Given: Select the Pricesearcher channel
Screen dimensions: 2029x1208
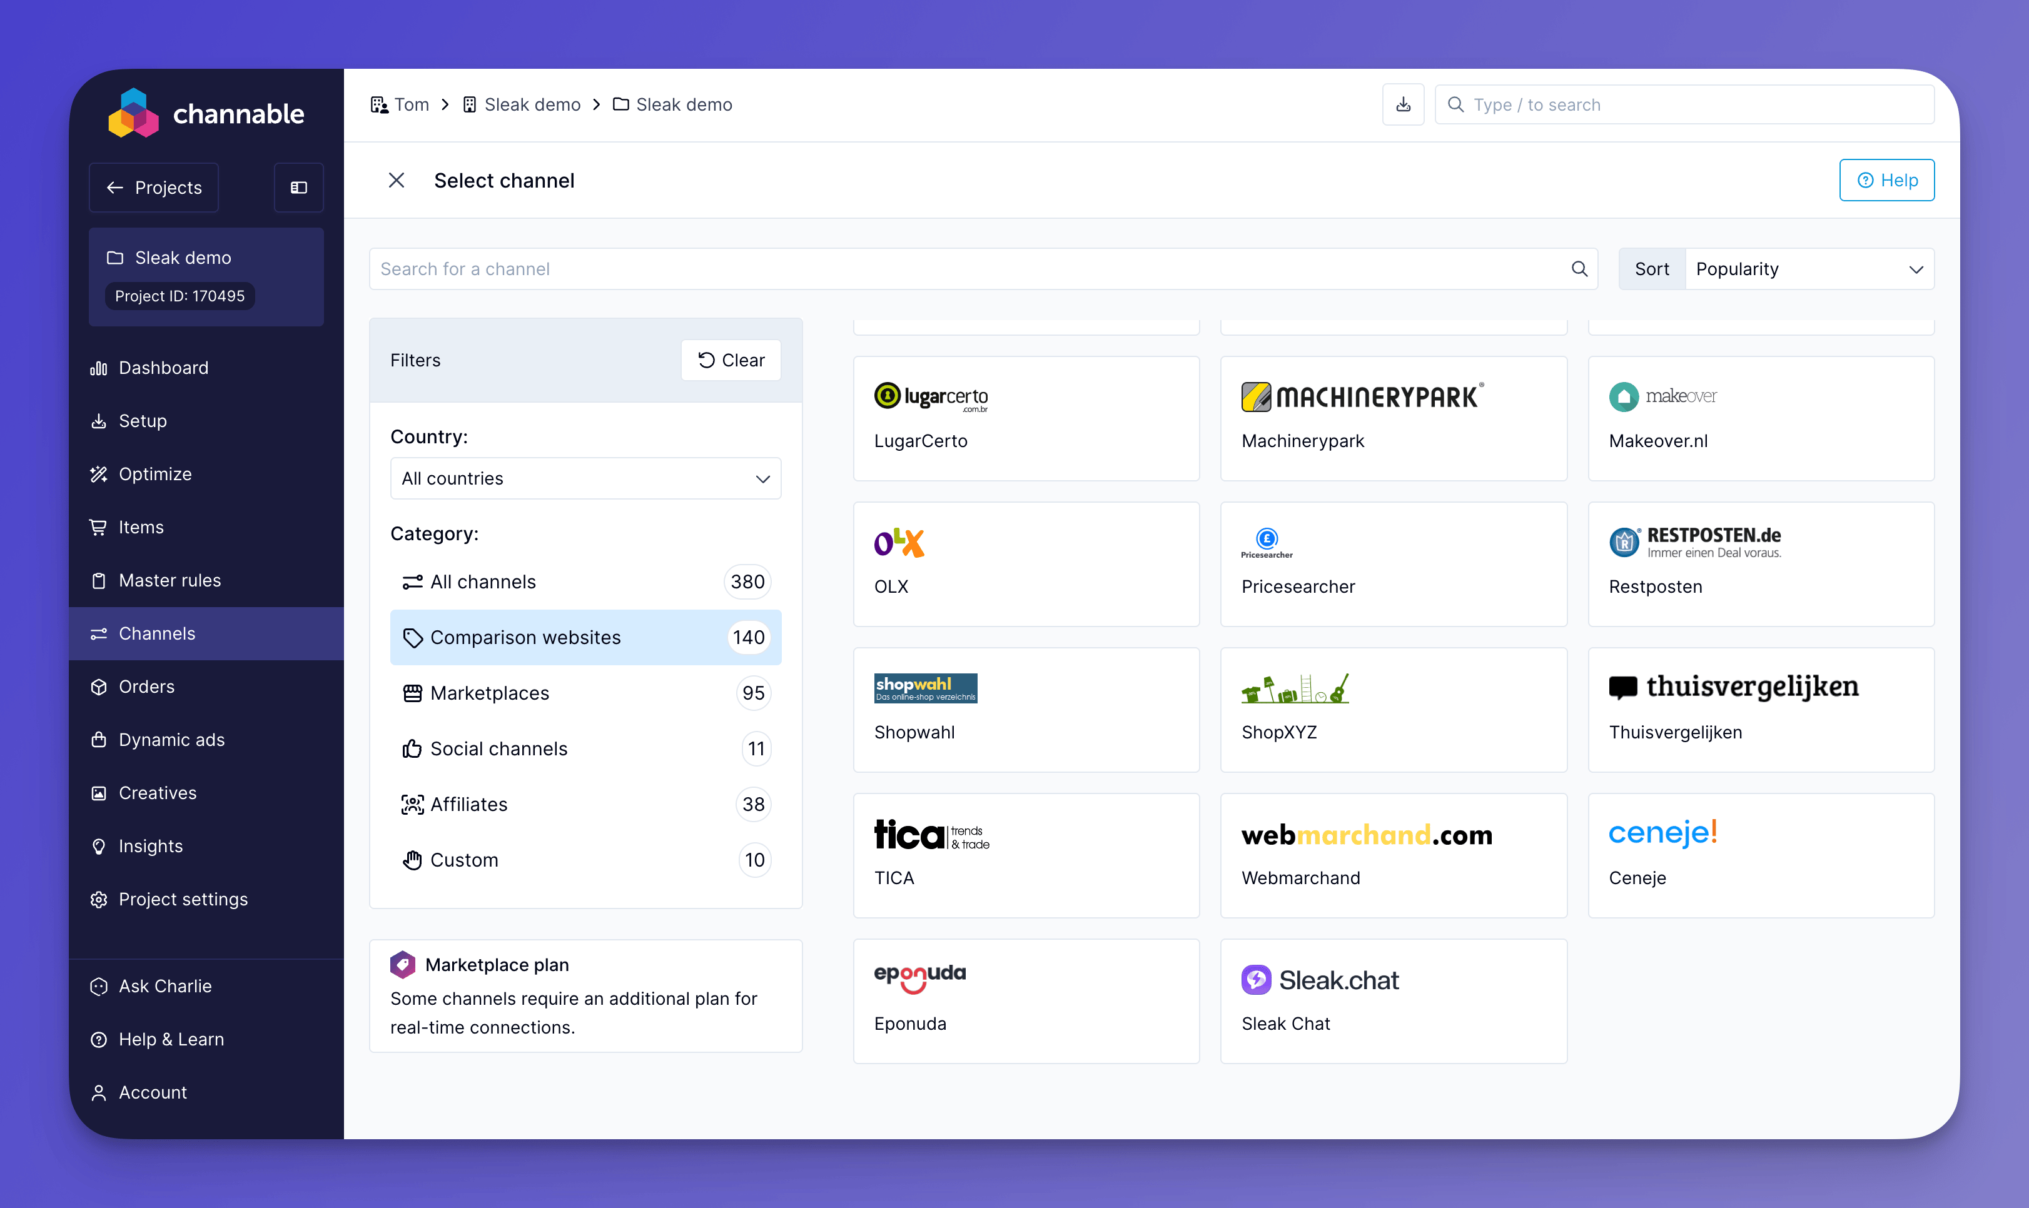Looking at the screenshot, I should tap(1393, 563).
